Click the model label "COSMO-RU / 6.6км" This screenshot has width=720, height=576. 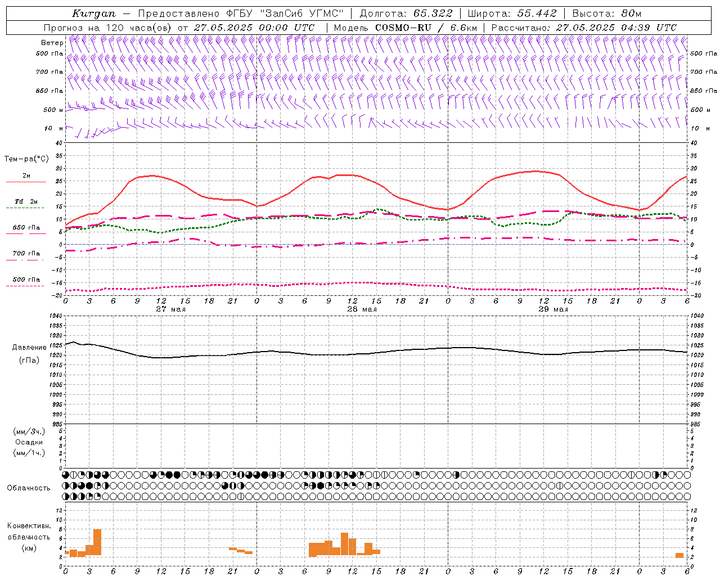pos(426,28)
